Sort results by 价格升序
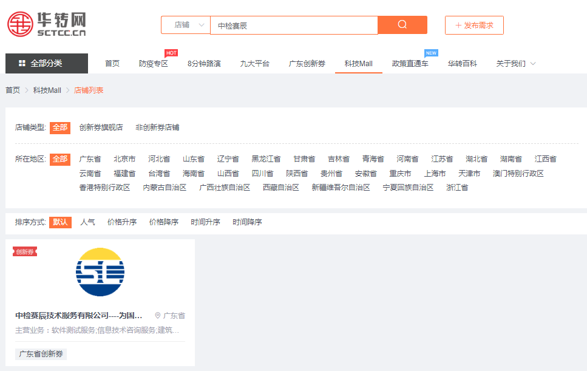Image resolution: width=587 pixels, height=371 pixels. (122, 222)
